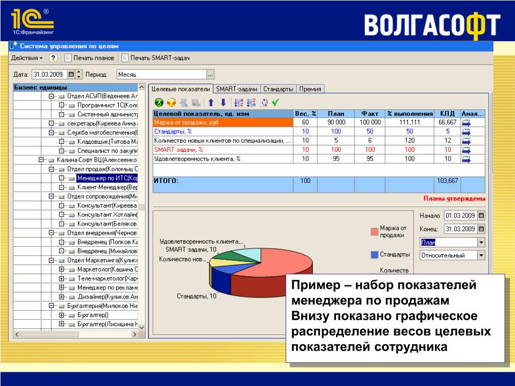Click the printer icon of Печать планов
The image size is (515, 386).
68,58
